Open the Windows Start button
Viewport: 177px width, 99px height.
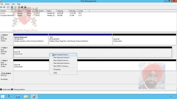(2, 97)
